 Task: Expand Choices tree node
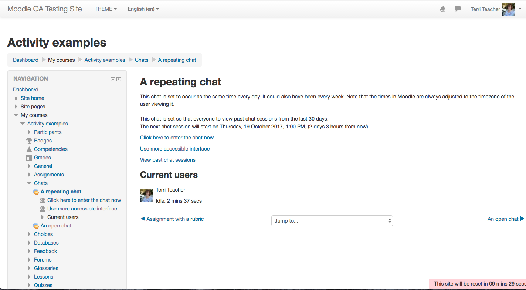tap(29, 234)
